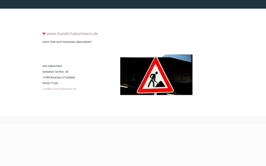
Task: Click the phone number "03339 71220"
Action: pos(50,83)
